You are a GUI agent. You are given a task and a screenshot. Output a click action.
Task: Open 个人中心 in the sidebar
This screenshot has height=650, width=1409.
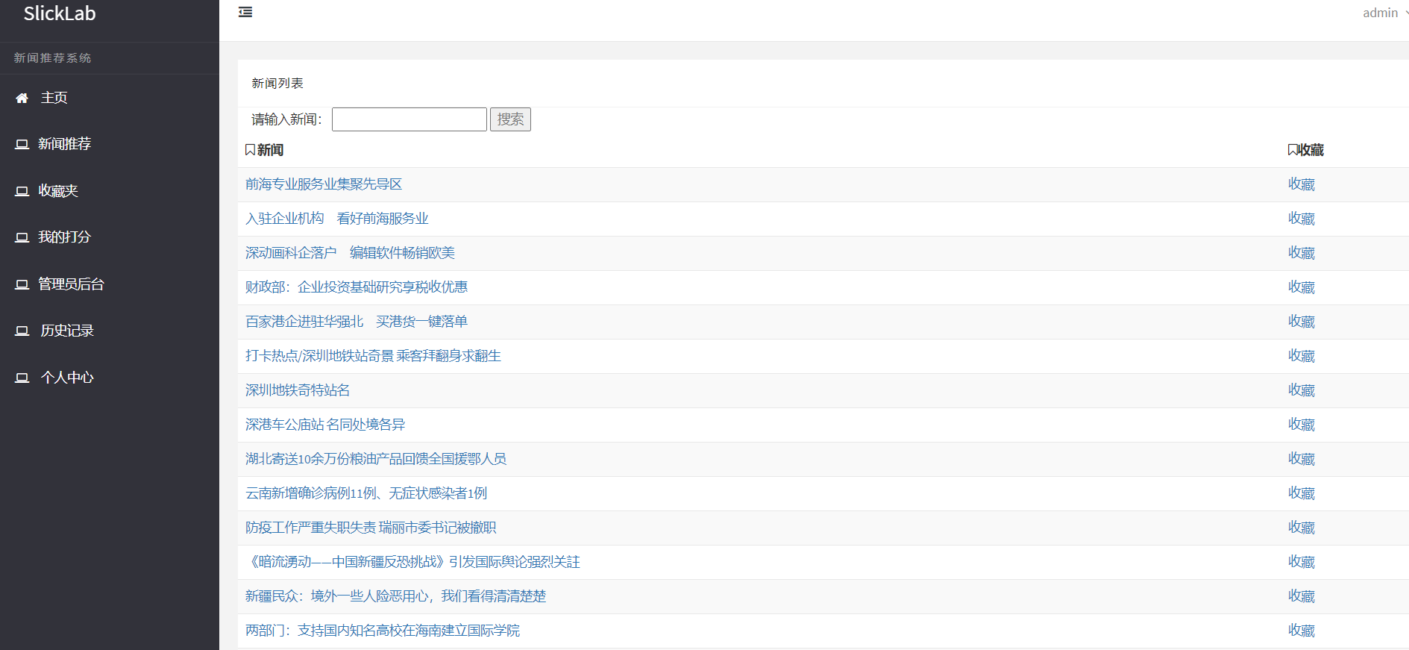(67, 378)
